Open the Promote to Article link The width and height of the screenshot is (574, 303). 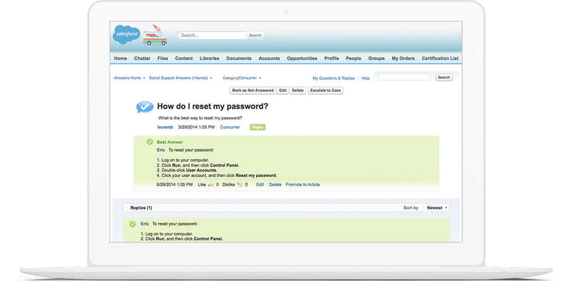pyautogui.click(x=302, y=184)
